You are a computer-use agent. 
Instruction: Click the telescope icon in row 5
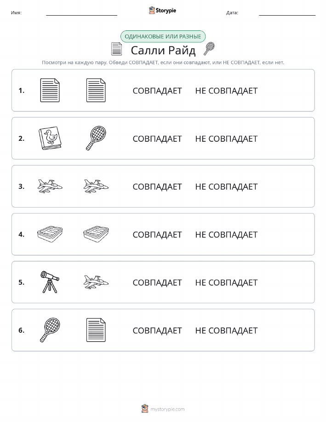pyautogui.click(x=50, y=282)
